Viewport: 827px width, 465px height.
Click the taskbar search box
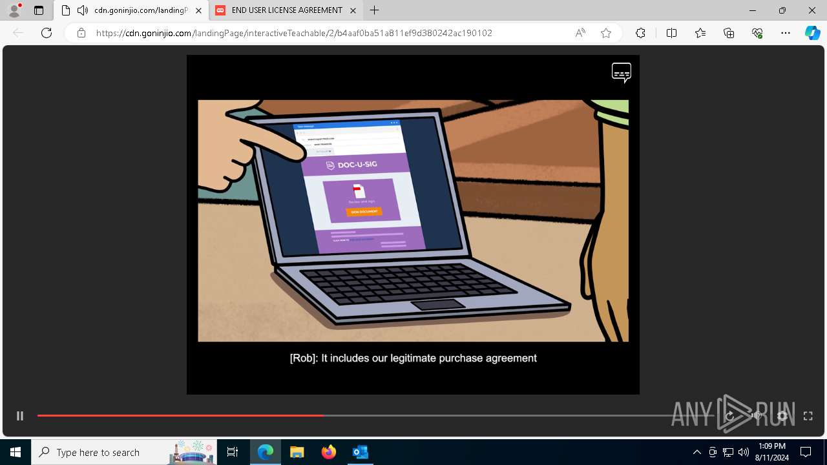125,452
